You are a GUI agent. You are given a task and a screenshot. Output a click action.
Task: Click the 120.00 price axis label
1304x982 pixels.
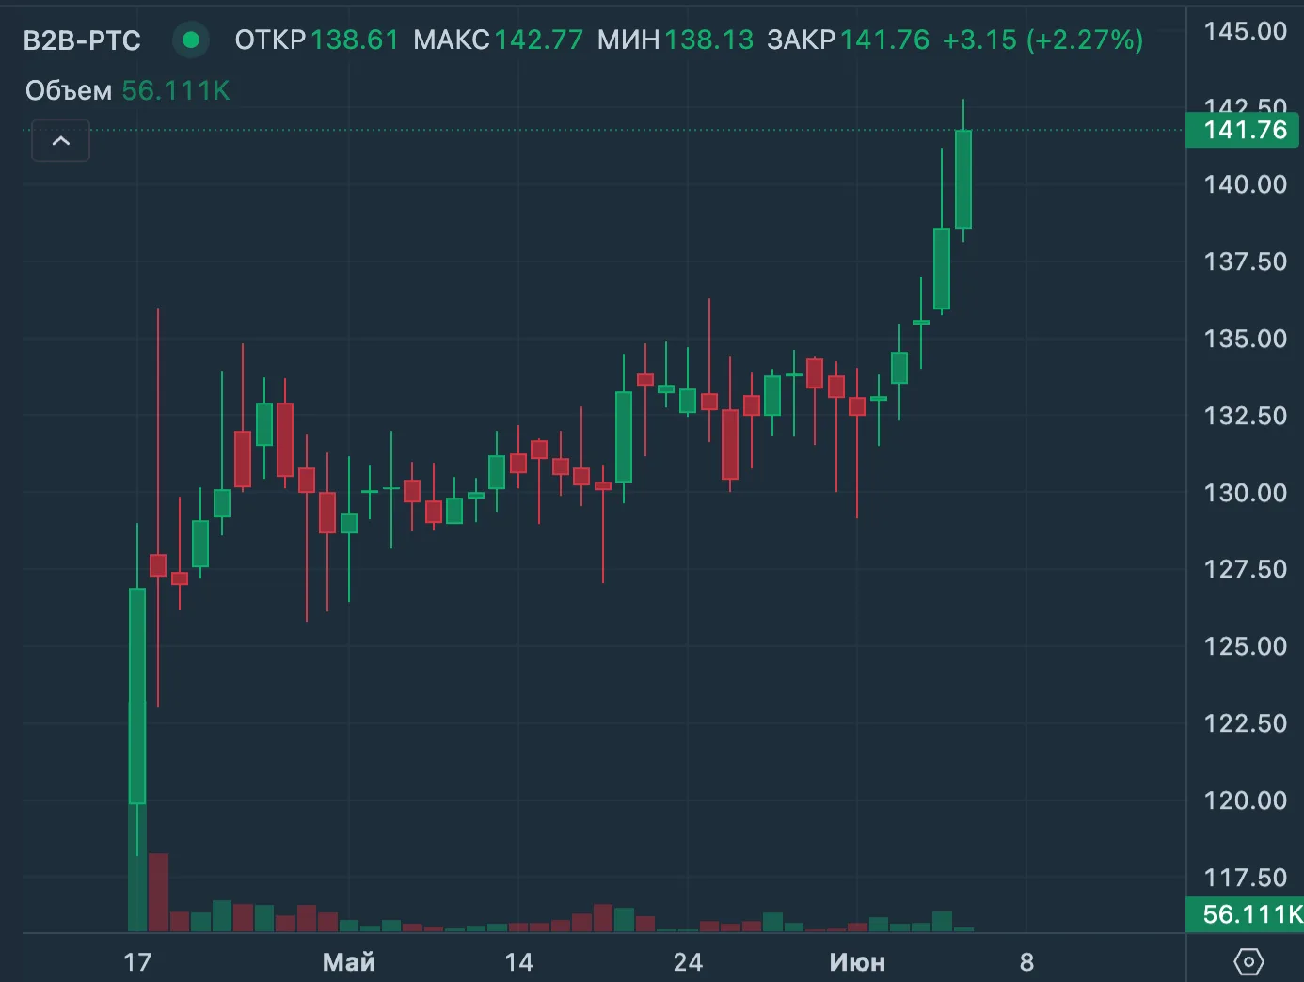pos(1246,800)
